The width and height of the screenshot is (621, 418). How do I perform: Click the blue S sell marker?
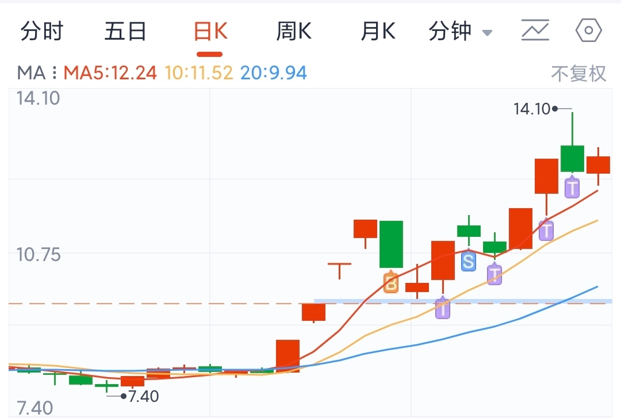(469, 260)
